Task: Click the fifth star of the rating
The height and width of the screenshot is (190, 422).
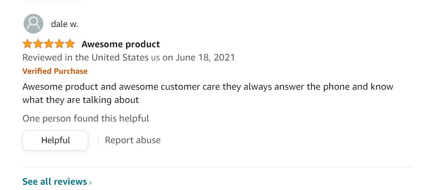Action: tap(70, 44)
